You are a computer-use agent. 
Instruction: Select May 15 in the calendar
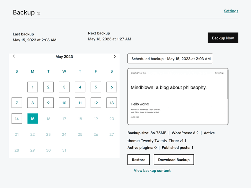coord(33,119)
